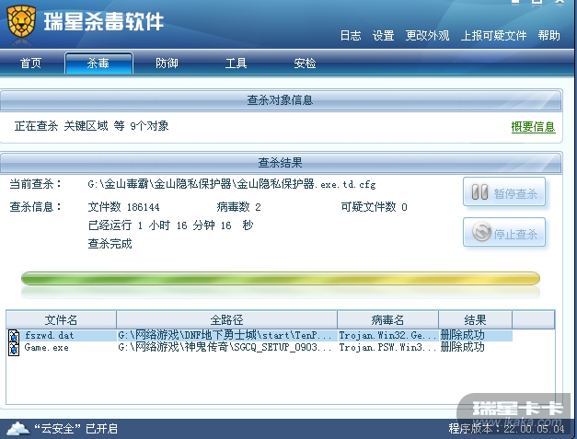The width and height of the screenshot is (577, 439).
Task: Open 设置 from top menu
Action: pyautogui.click(x=383, y=36)
